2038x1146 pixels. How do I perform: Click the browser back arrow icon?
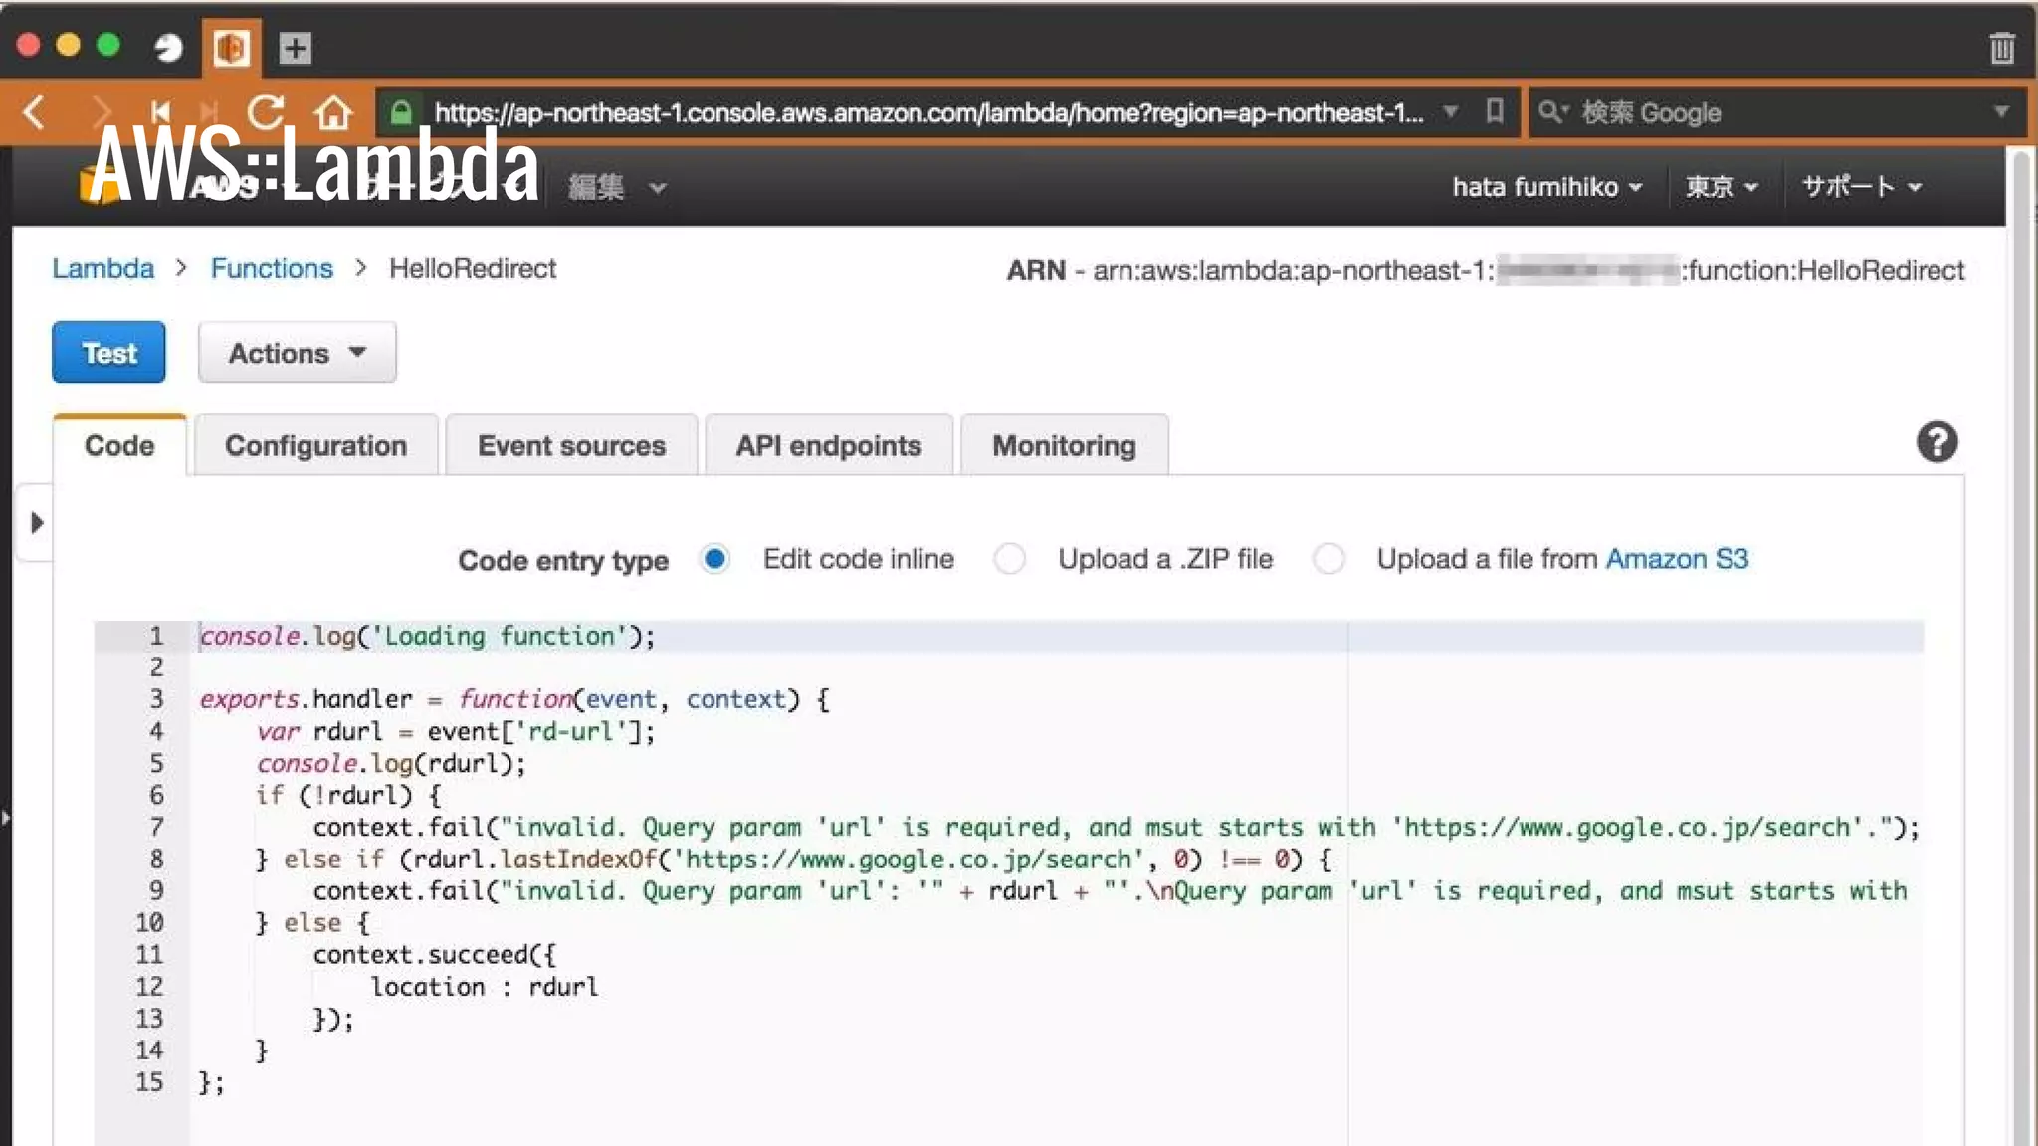click(x=35, y=112)
